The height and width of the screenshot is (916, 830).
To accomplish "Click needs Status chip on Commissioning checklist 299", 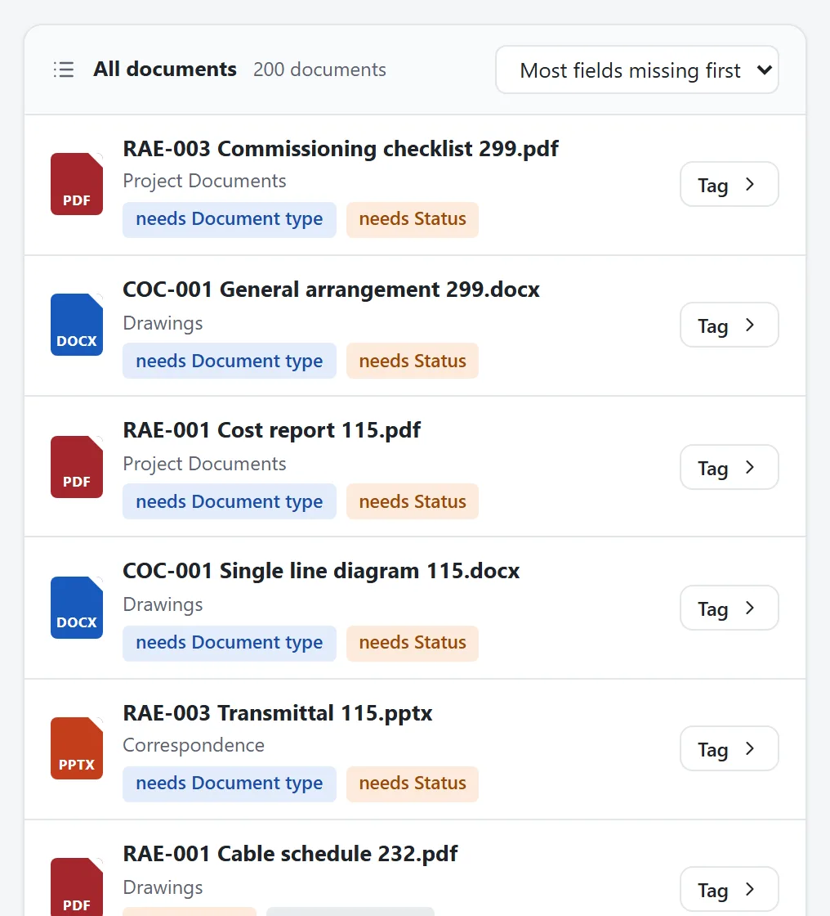I will click(412, 220).
